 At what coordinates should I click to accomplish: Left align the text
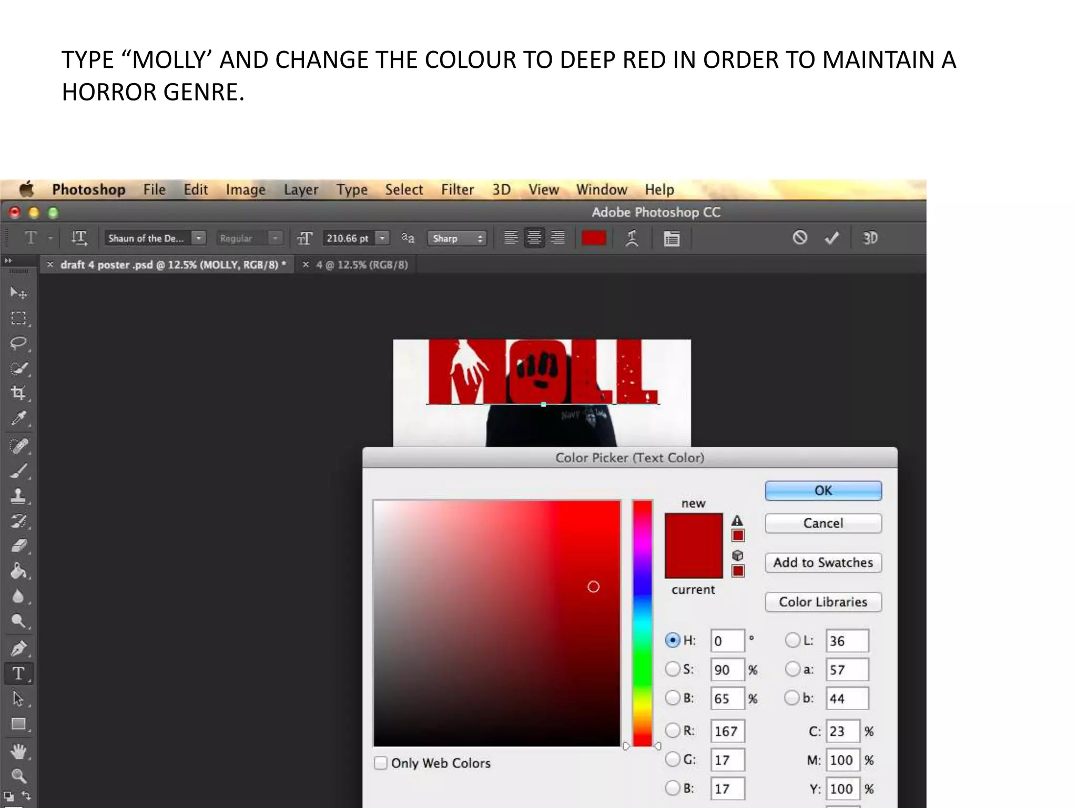point(511,238)
